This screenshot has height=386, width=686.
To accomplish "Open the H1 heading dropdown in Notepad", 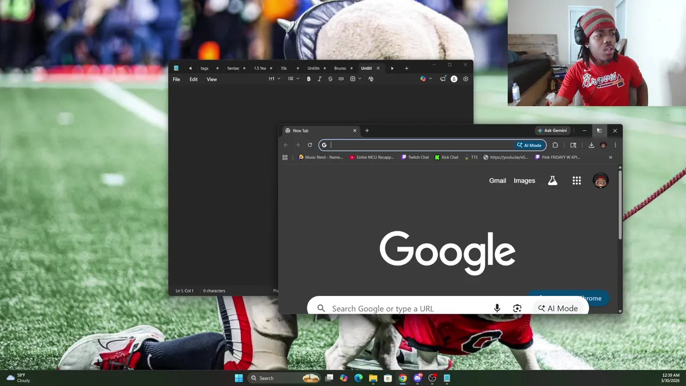I will tap(274, 79).
